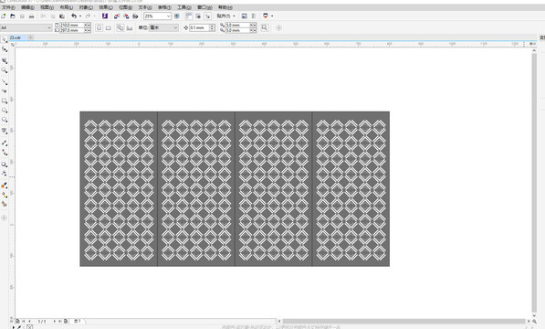
Task: Click the Search content purple icon
Action: tap(105, 16)
